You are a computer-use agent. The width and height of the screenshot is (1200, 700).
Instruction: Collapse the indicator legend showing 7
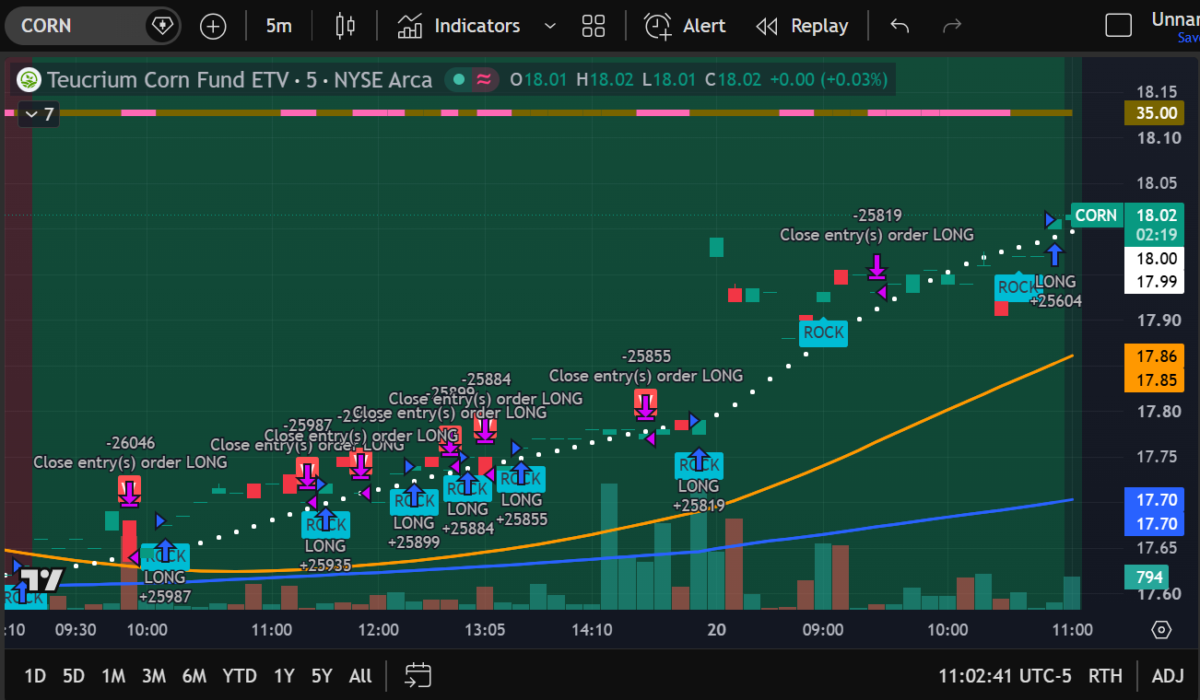39,115
